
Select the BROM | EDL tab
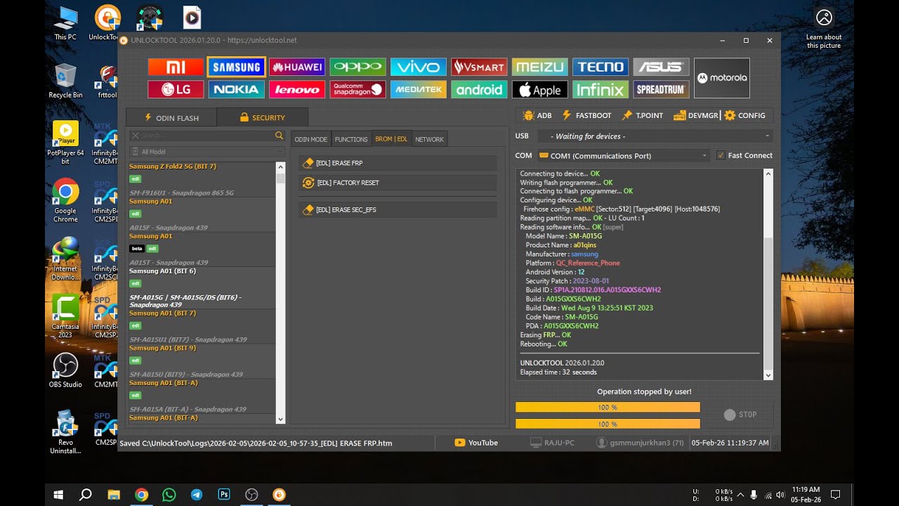click(391, 139)
